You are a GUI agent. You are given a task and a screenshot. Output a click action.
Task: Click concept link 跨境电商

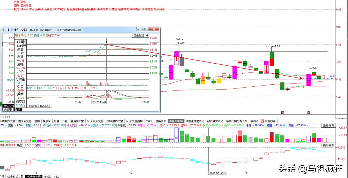click(135, 9)
